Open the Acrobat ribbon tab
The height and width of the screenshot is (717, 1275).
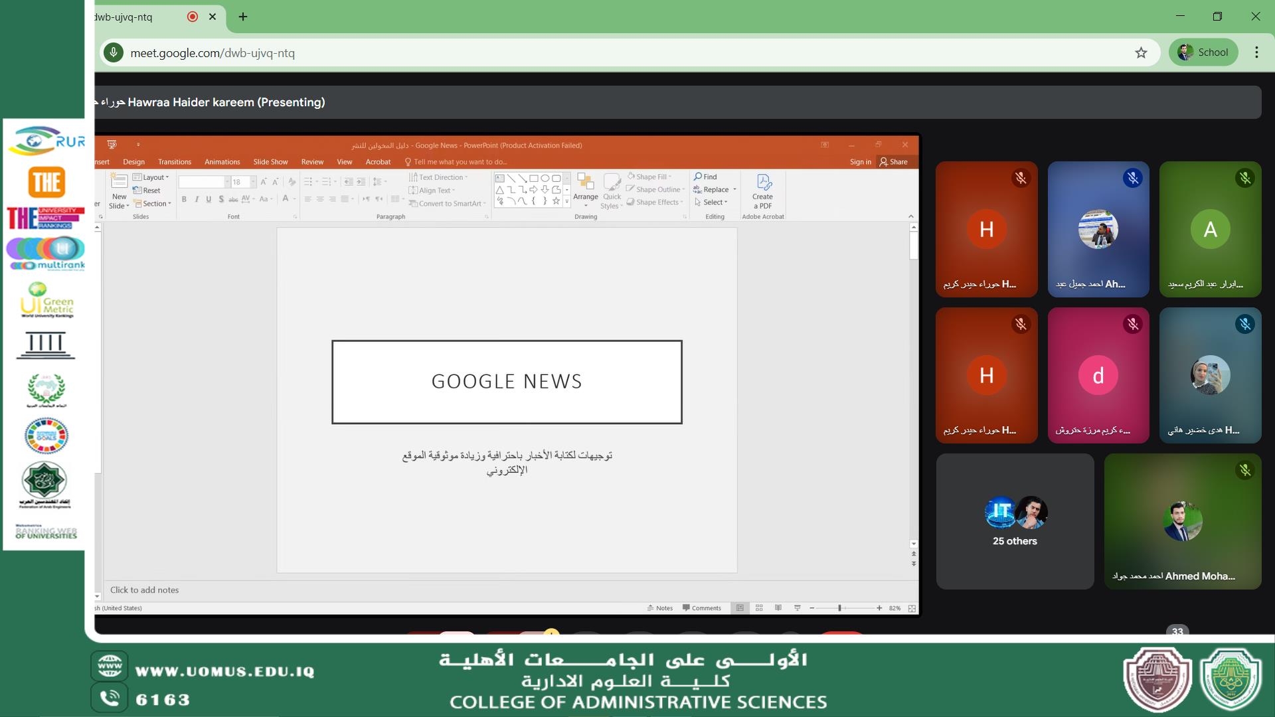click(378, 162)
